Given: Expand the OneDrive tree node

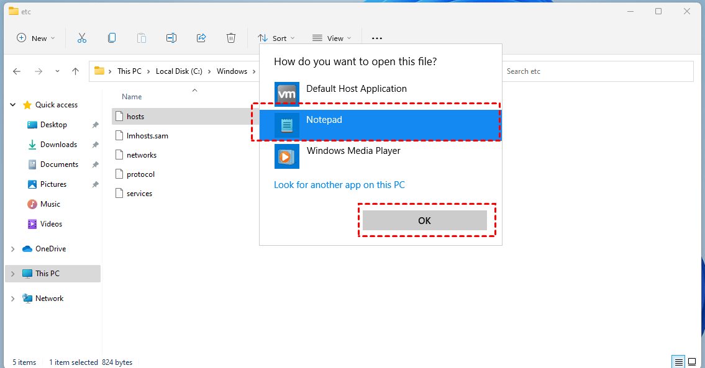Looking at the screenshot, I should click(x=13, y=249).
